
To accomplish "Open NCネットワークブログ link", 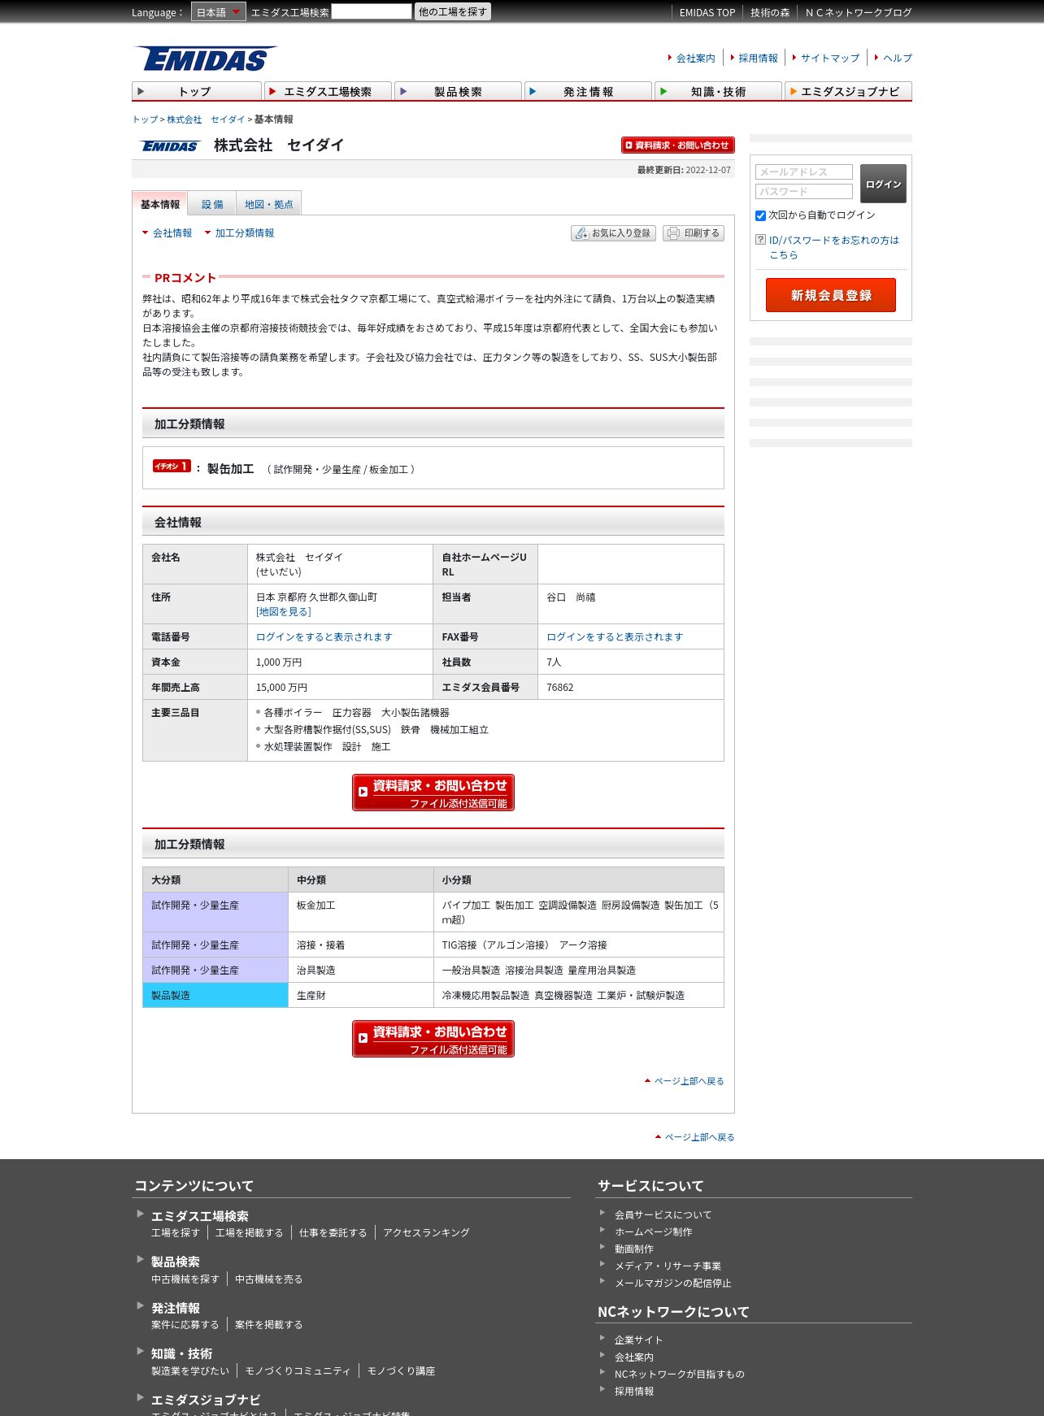I will click(859, 12).
